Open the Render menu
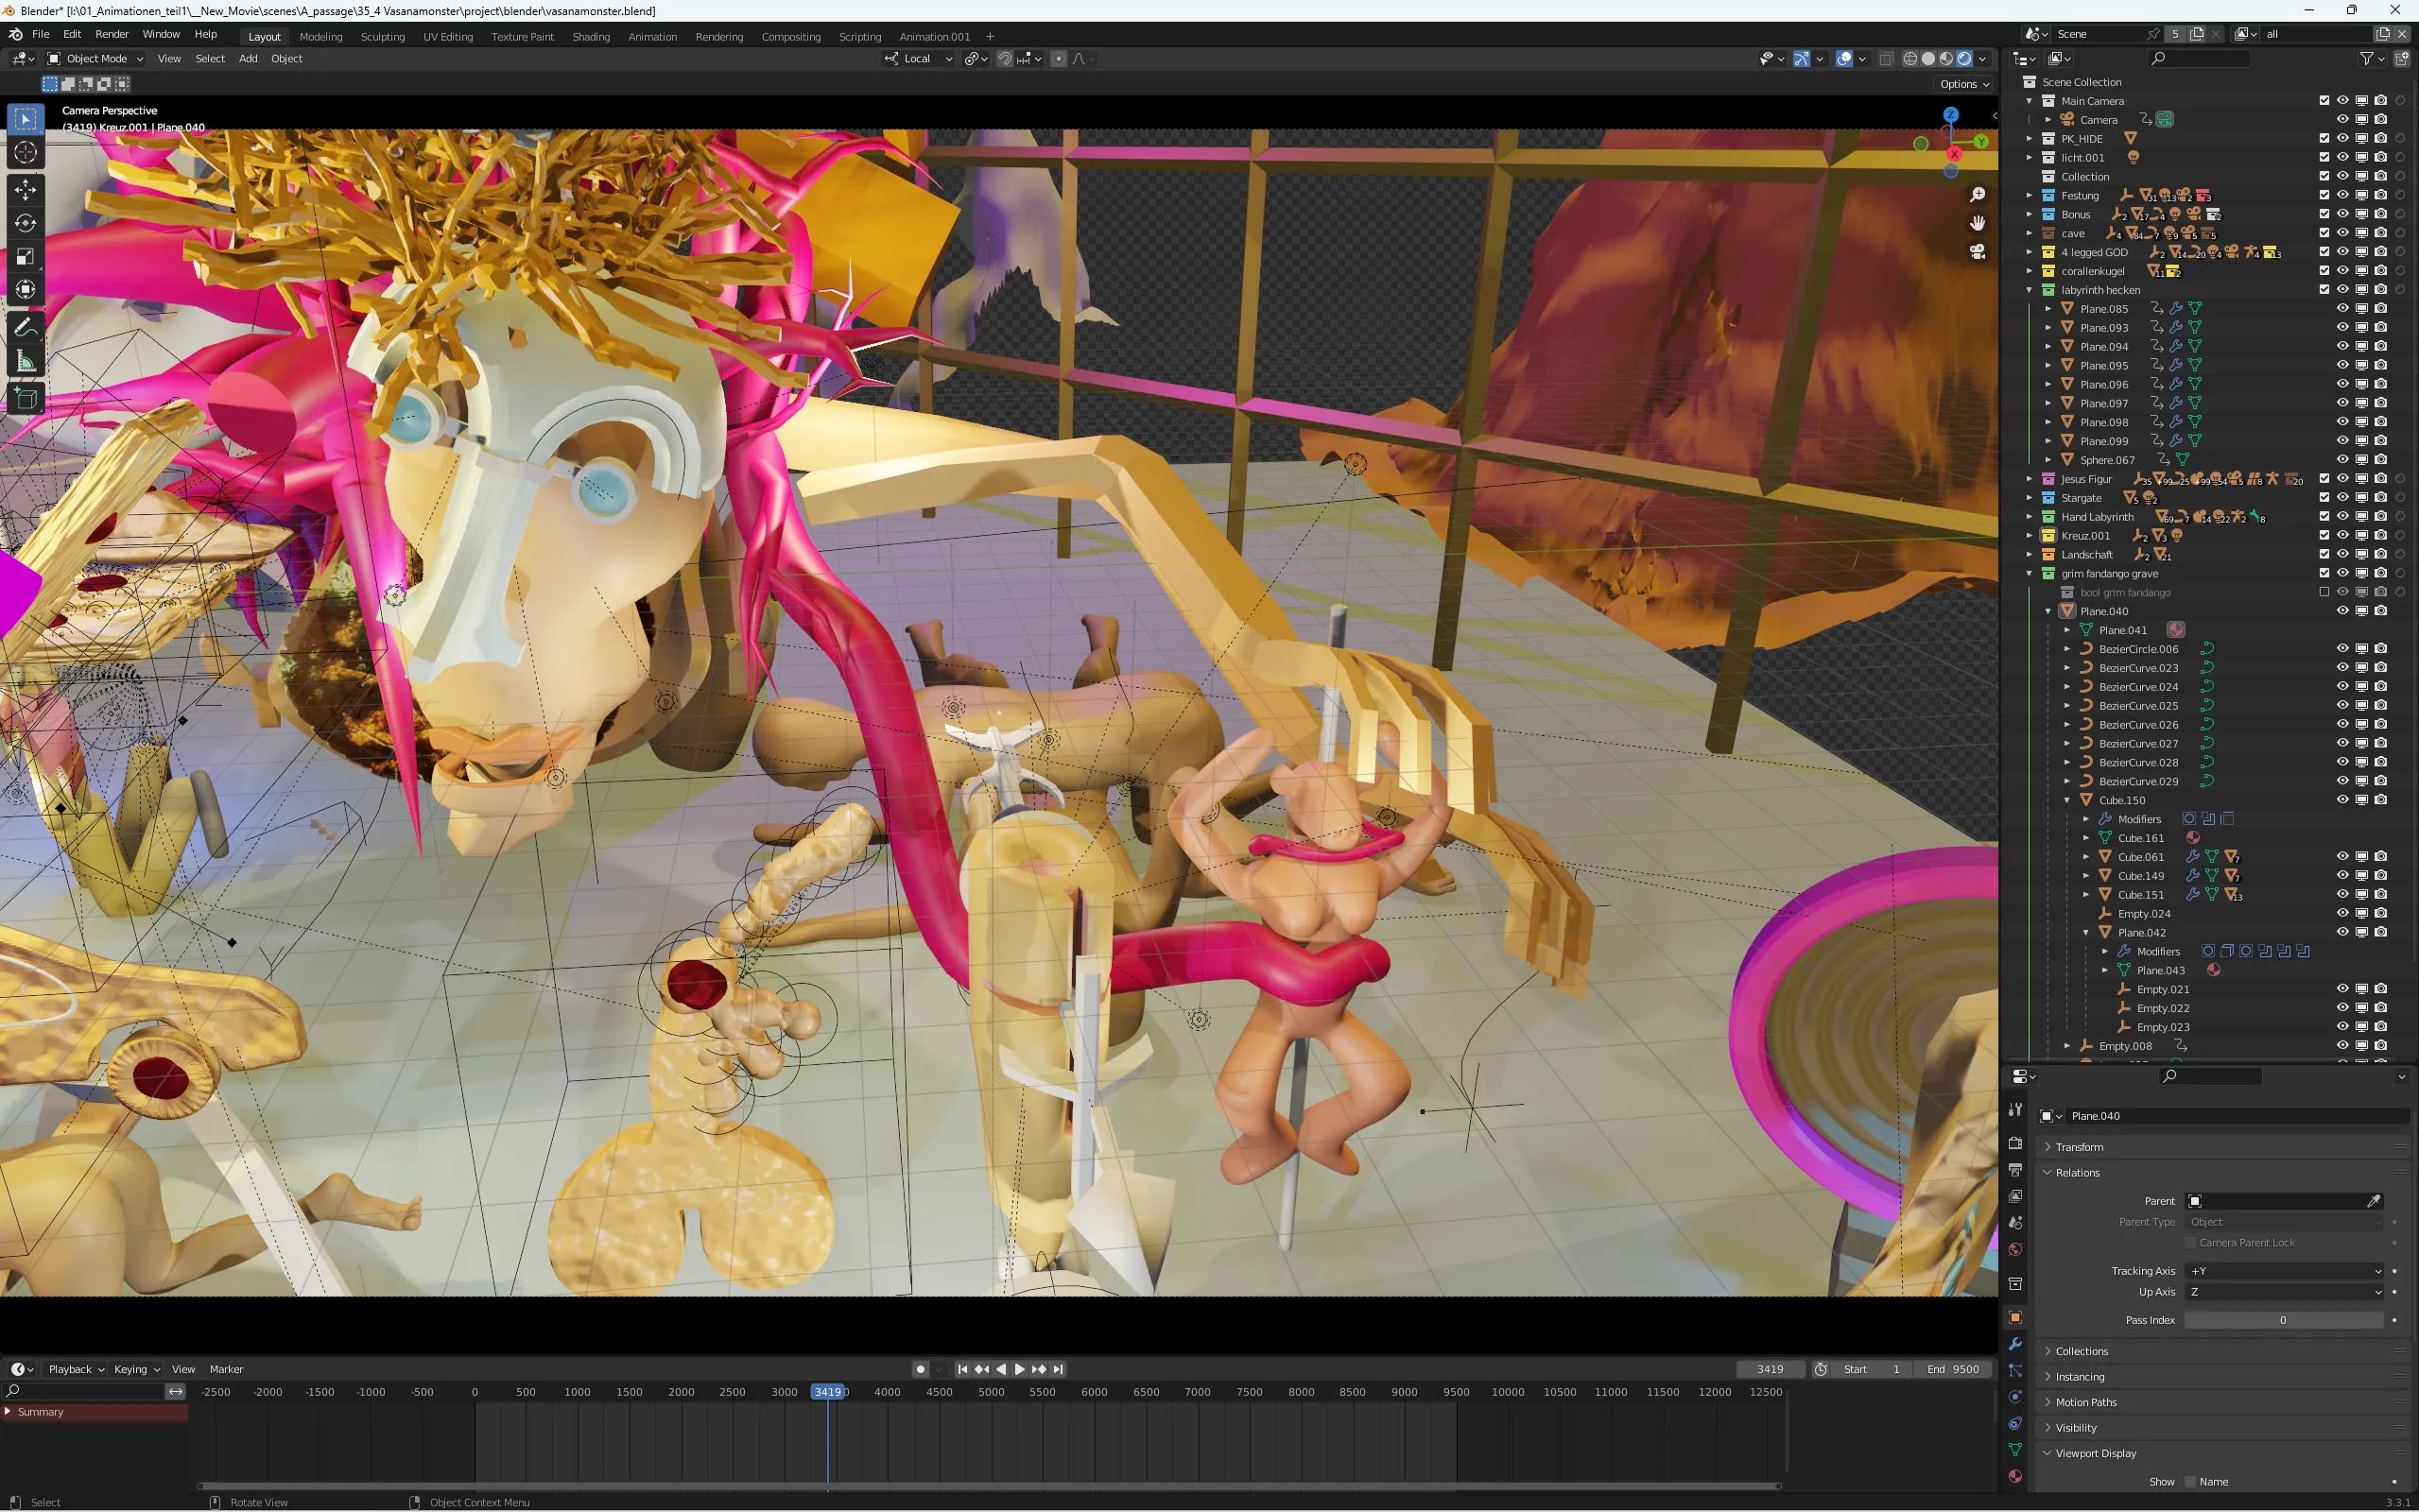Screen dimensions: 2419x1512 [112, 34]
